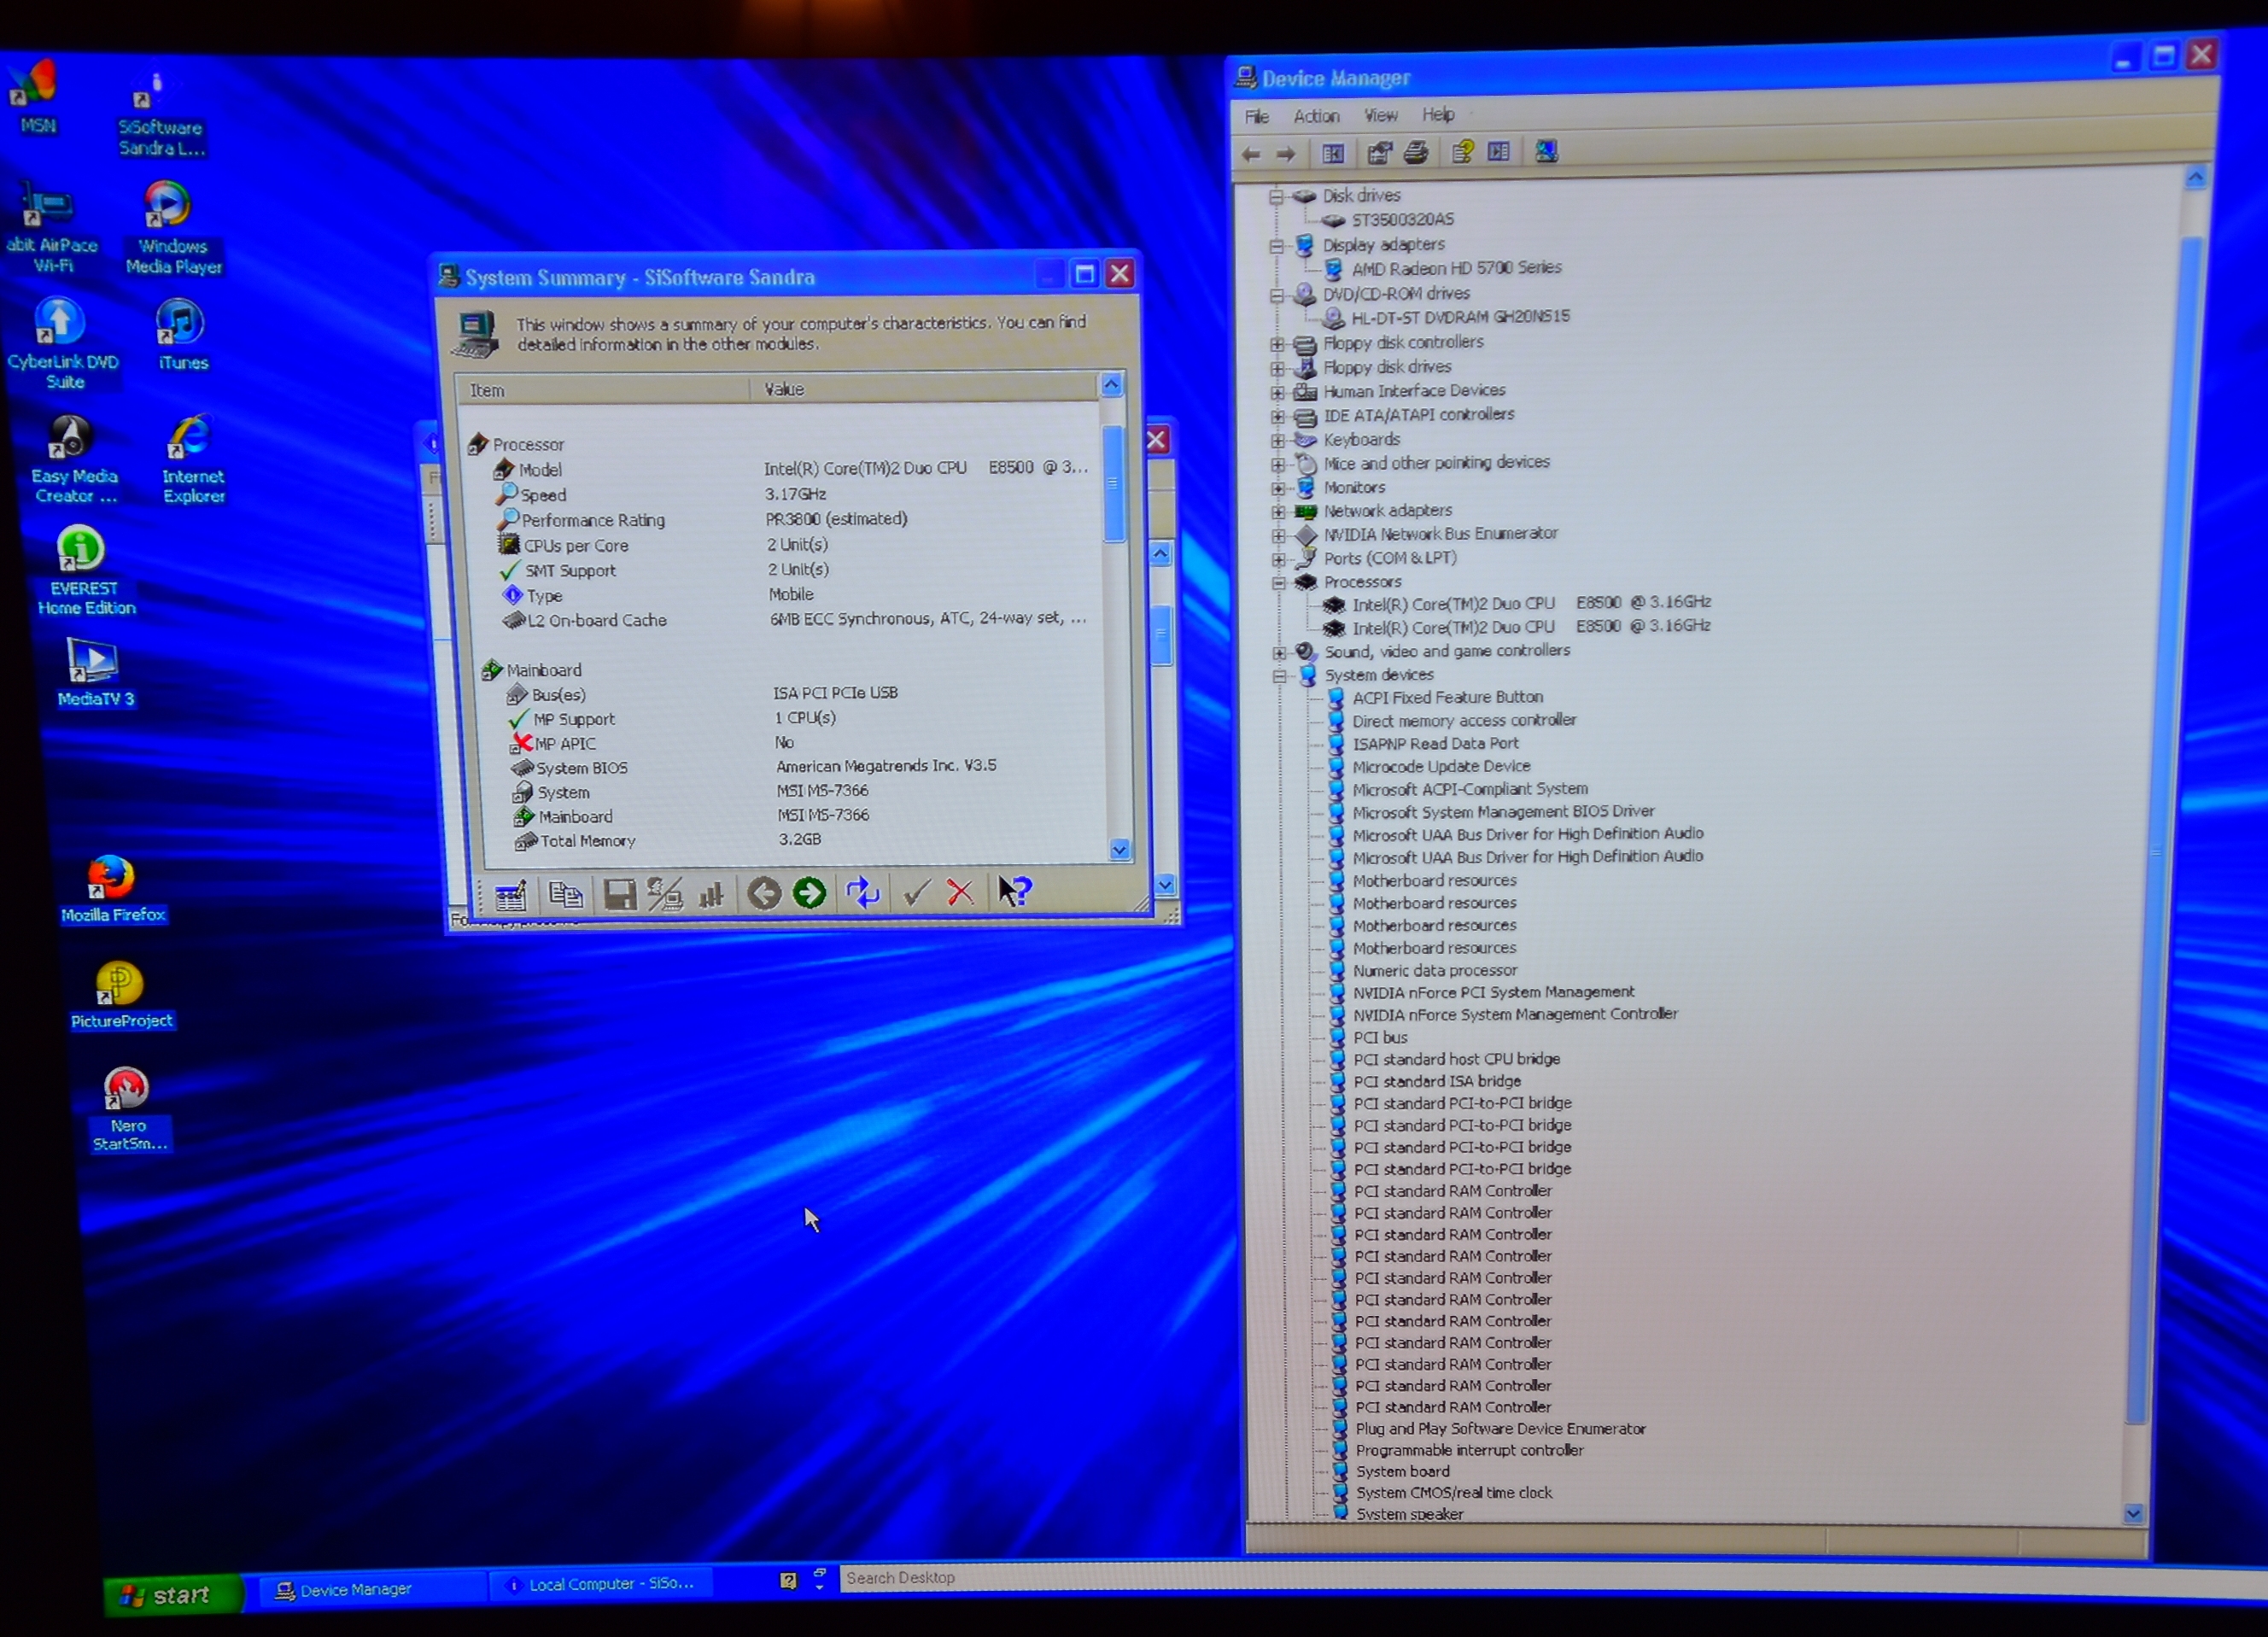Select System CMOS/real time clock
Image resolution: width=2268 pixels, height=1637 pixels.
(x=1454, y=1493)
